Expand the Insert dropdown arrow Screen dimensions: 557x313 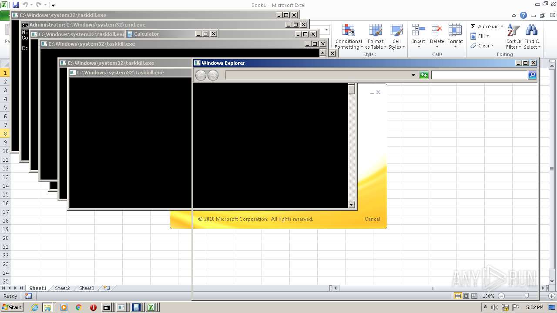click(419, 47)
